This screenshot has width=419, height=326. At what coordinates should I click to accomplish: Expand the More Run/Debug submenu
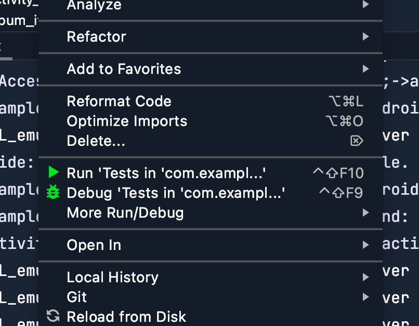pyautogui.click(x=365, y=213)
